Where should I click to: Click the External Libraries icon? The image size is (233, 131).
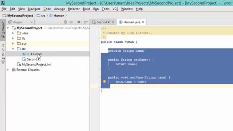(13, 70)
